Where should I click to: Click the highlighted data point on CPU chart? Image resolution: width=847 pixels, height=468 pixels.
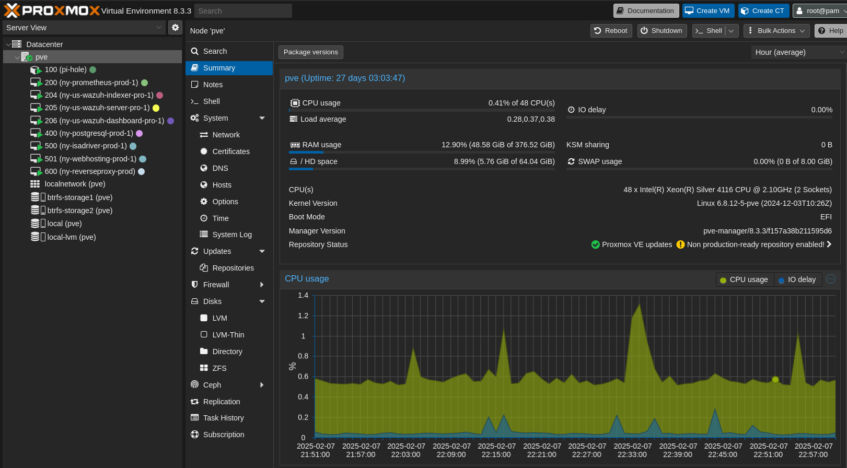tap(775, 380)
